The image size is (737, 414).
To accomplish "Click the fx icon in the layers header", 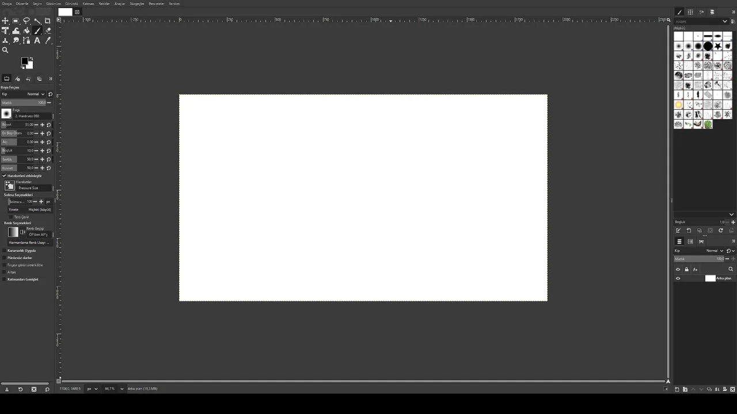I will pyautogui.click(x=695, y=269).
